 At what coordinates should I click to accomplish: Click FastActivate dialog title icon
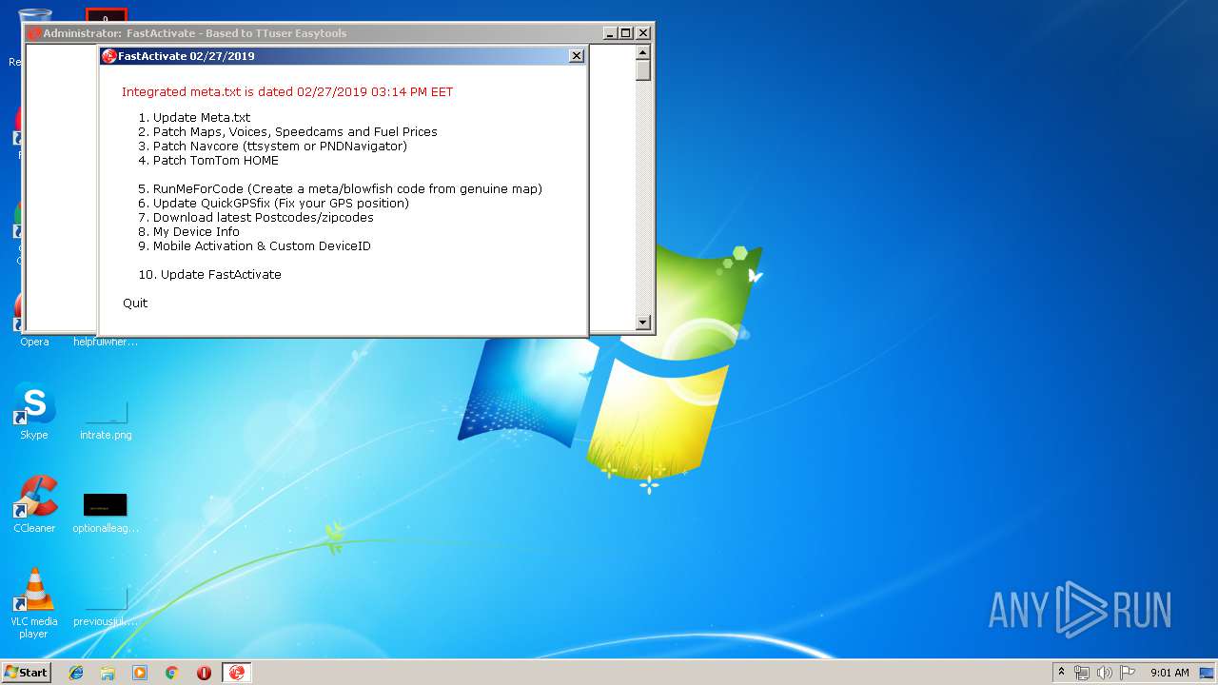tap(108, 56)
